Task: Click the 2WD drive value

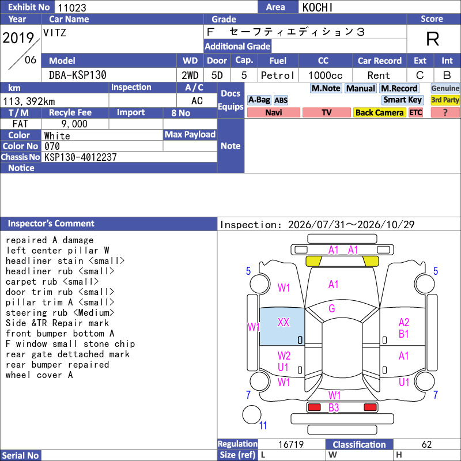Action: pos(190,75)
